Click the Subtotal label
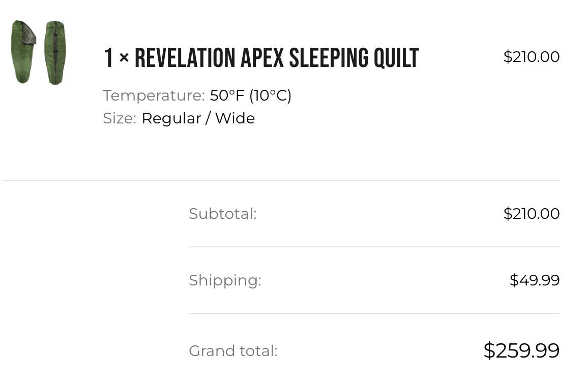588x385 pixels. (222, 214)
